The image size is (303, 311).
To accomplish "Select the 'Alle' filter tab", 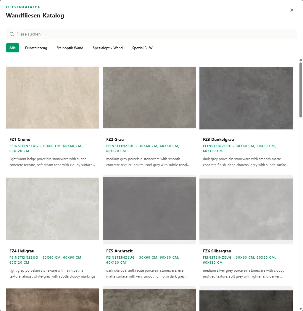I will click(12, 48).
